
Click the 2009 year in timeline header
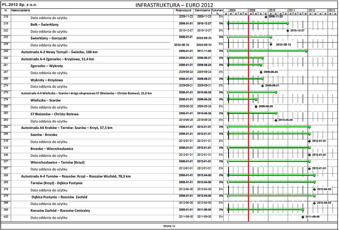[252, 10]
